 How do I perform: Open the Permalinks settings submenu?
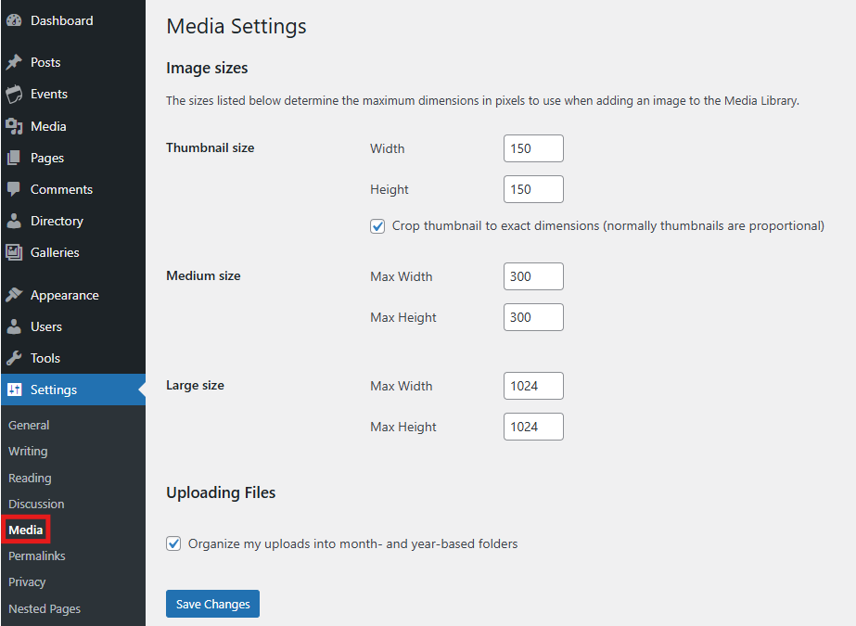37,556
